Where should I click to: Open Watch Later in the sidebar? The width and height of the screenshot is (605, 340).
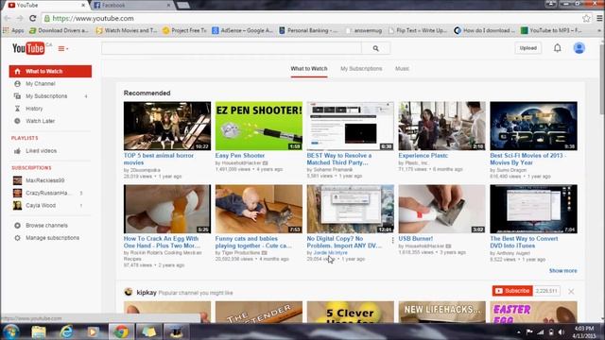40,121
